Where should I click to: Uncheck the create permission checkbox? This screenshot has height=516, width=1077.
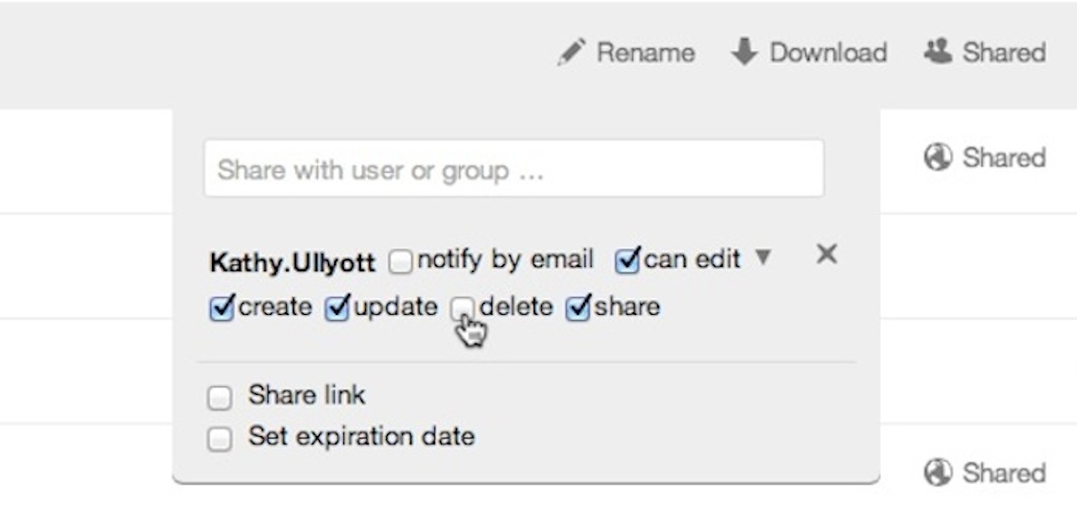(x=220, y=309)
